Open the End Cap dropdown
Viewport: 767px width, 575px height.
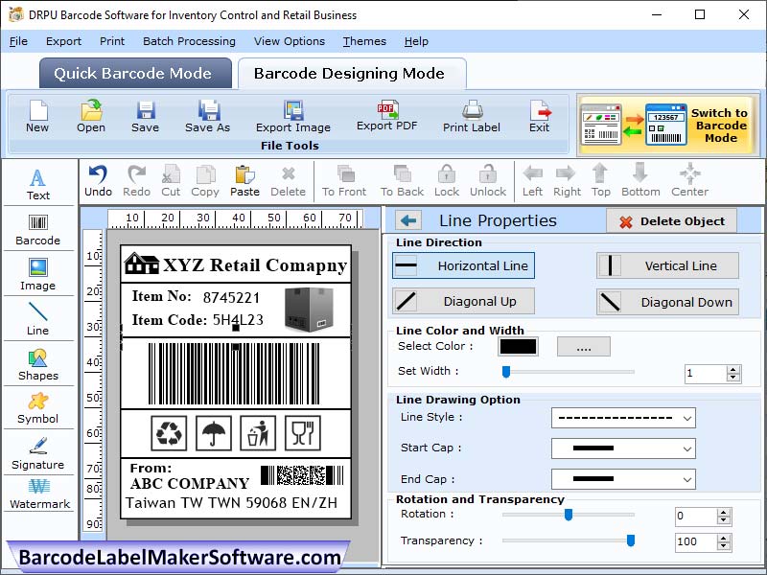click(623, 479)
